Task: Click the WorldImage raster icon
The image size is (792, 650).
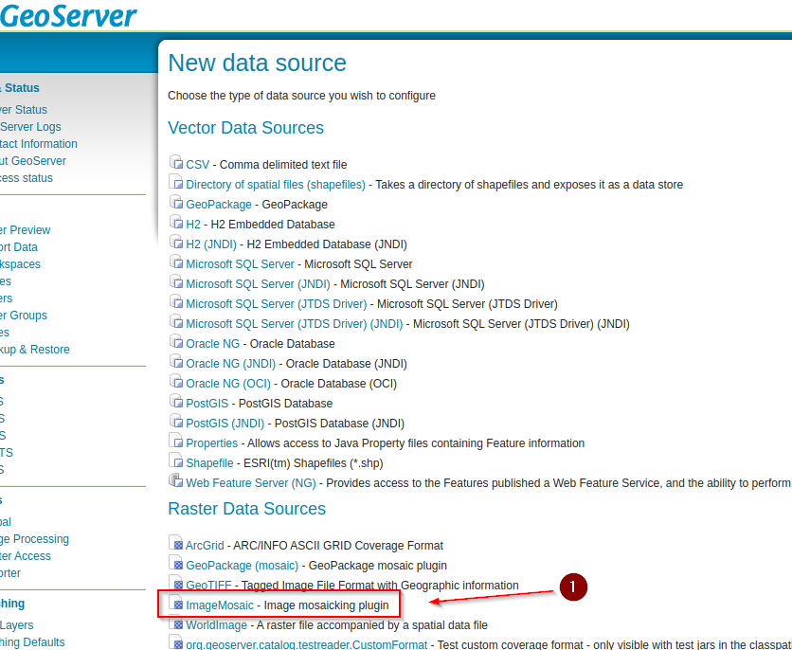Action: (176, 623)
